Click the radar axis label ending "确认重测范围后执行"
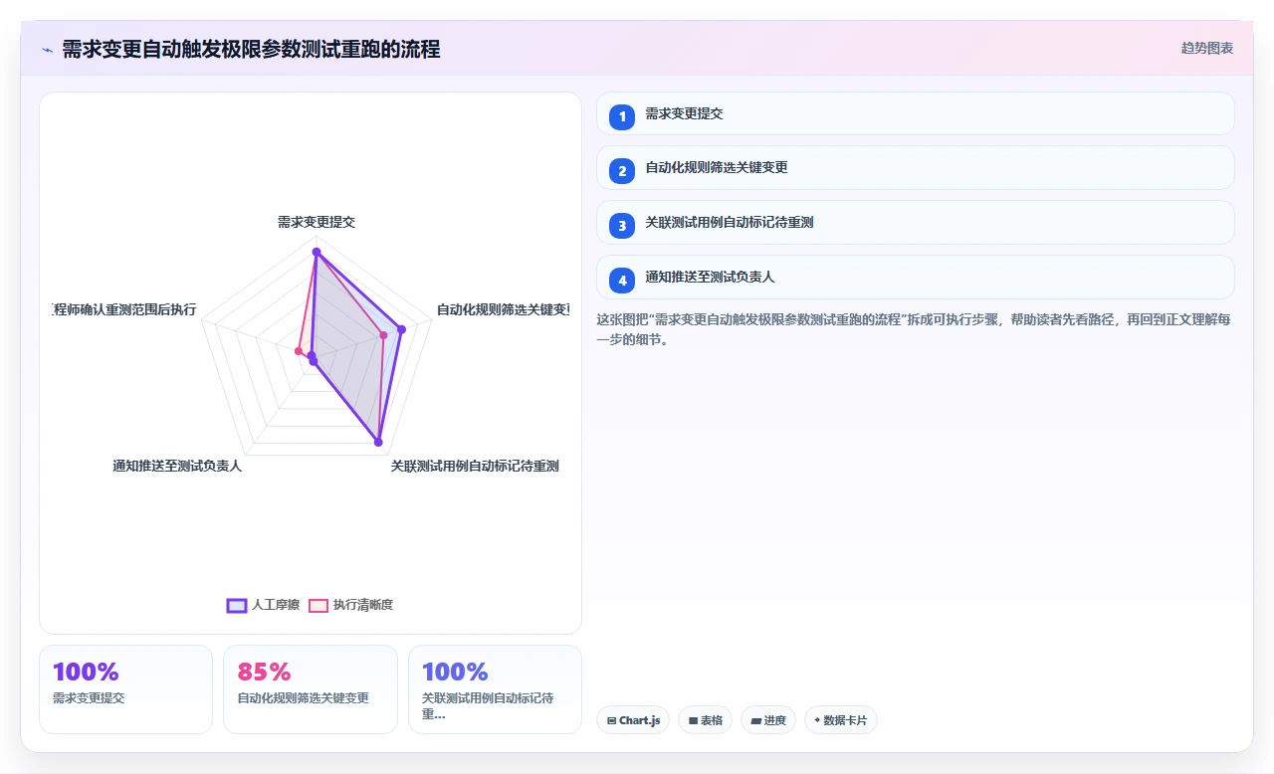The image size is (1274, 774). coord(124,309)
